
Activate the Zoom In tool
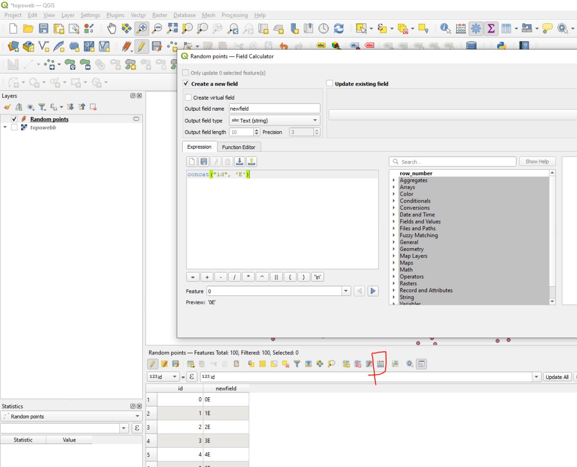click(x=142, y=29)
